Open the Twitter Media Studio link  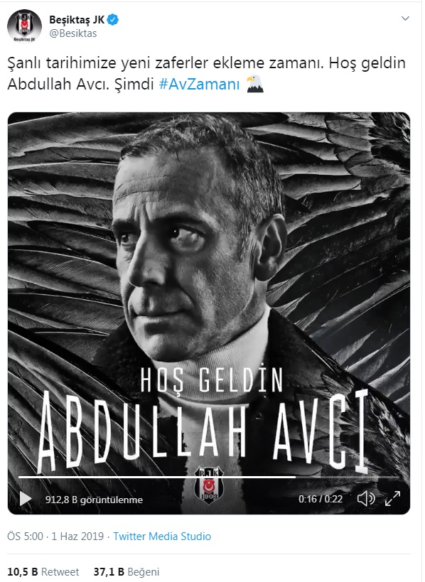pyautogui.click(x=162, y=537)
